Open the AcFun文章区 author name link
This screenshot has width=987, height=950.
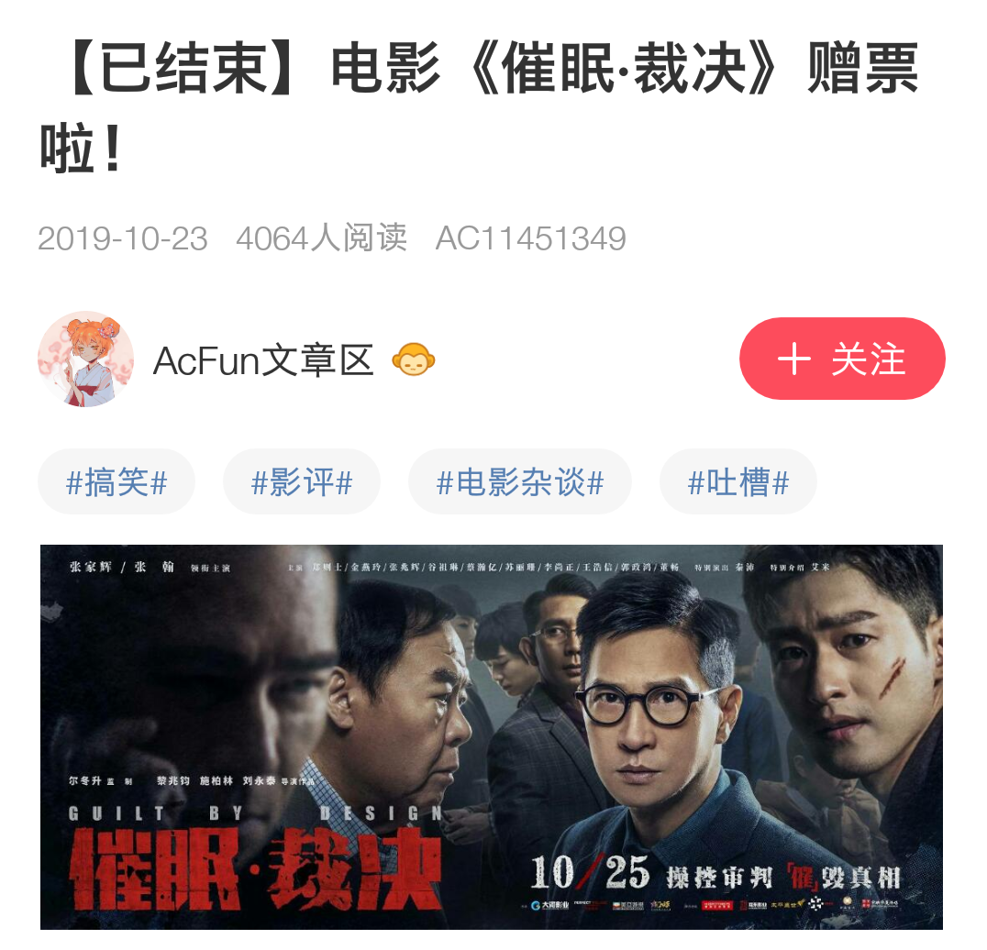coord(264,360)
